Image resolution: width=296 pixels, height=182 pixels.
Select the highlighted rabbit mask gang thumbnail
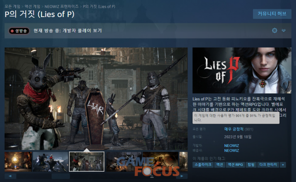(x=87, y=162)
